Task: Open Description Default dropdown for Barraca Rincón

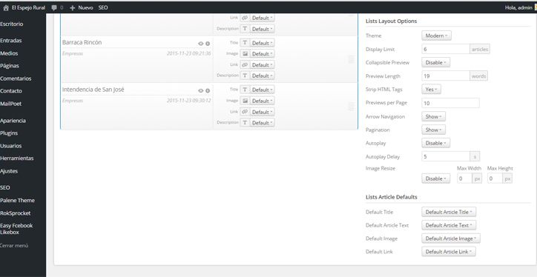Action: pos(263,76)
